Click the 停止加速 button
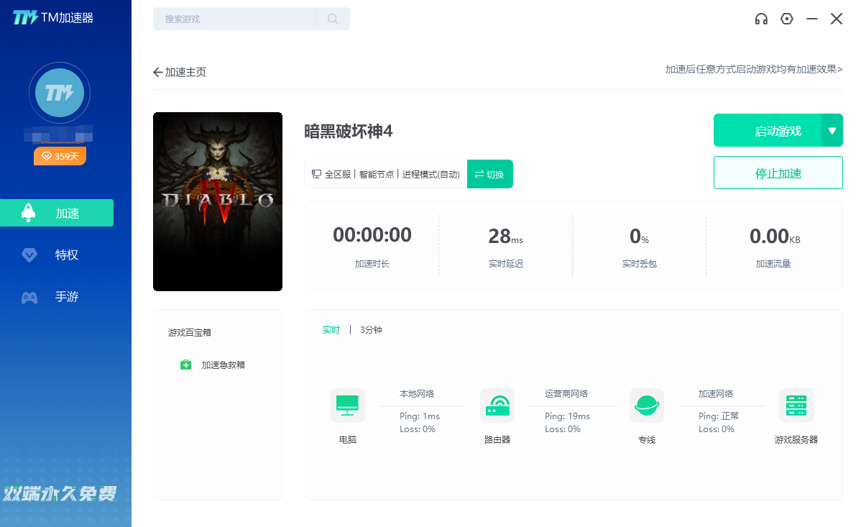 coord(778,173)
